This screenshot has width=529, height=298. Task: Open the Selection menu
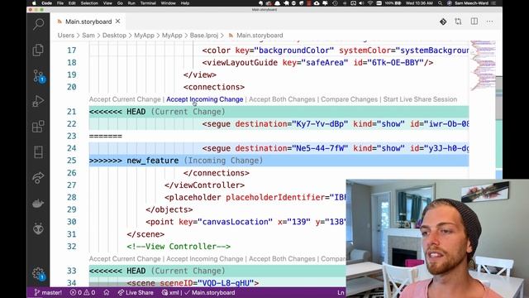[89, 3]
